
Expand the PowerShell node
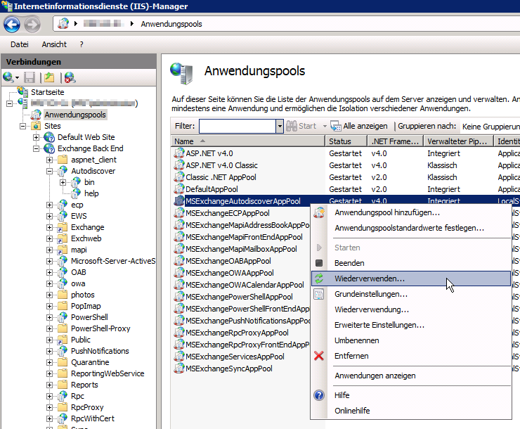pos(49,317)
